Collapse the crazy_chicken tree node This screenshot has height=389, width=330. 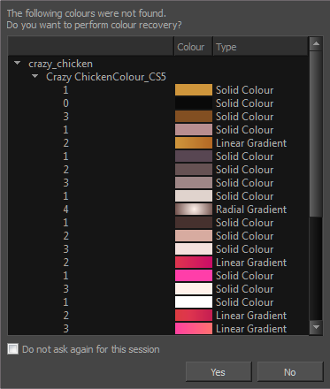(18, 63)
